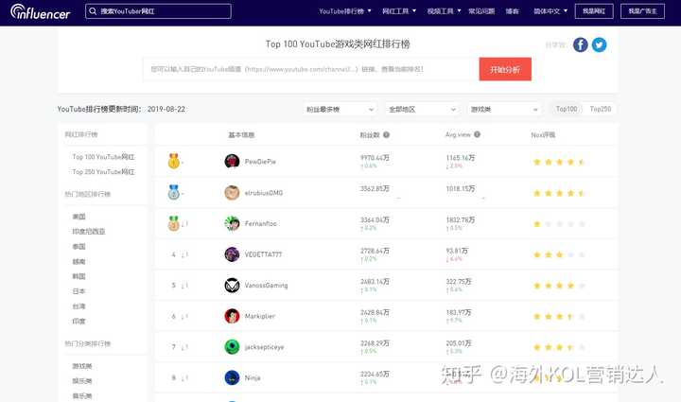Screen dimensions: 681x402
Task: Open Fernanfloo channel name
Action: [261, 223]
